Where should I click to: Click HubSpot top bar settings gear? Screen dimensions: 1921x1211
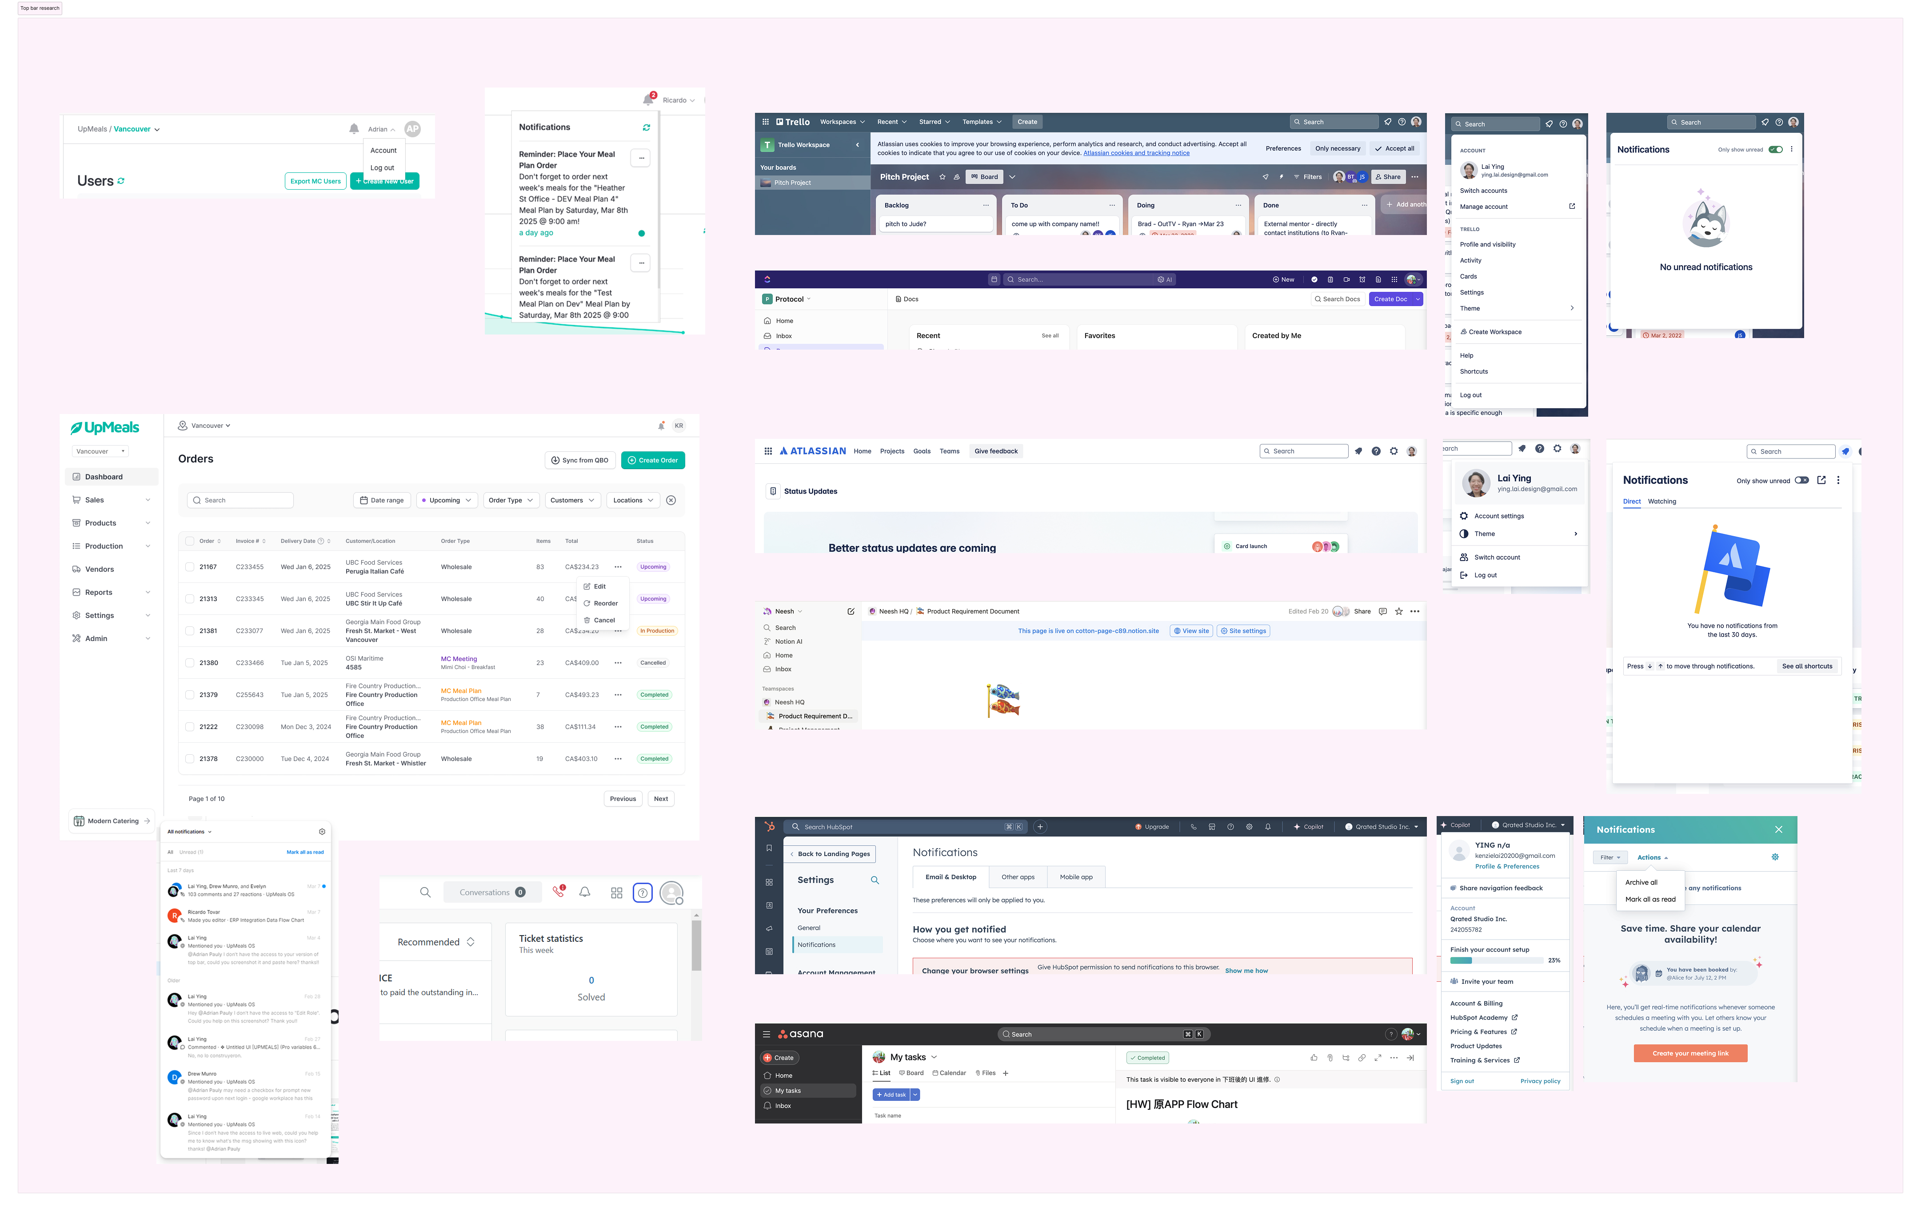[1249, 827]
